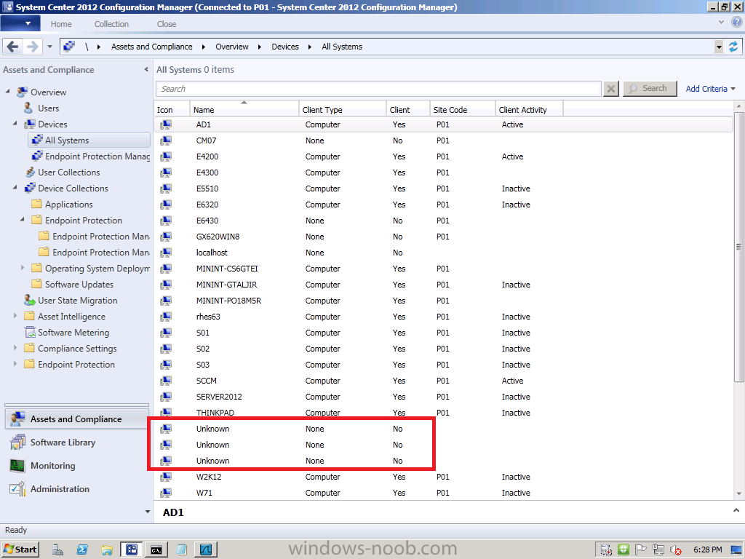Screen dimensions: 745x559
Task: Select User State Migration node
Action: pyautogui.click(x=77, y=301)
